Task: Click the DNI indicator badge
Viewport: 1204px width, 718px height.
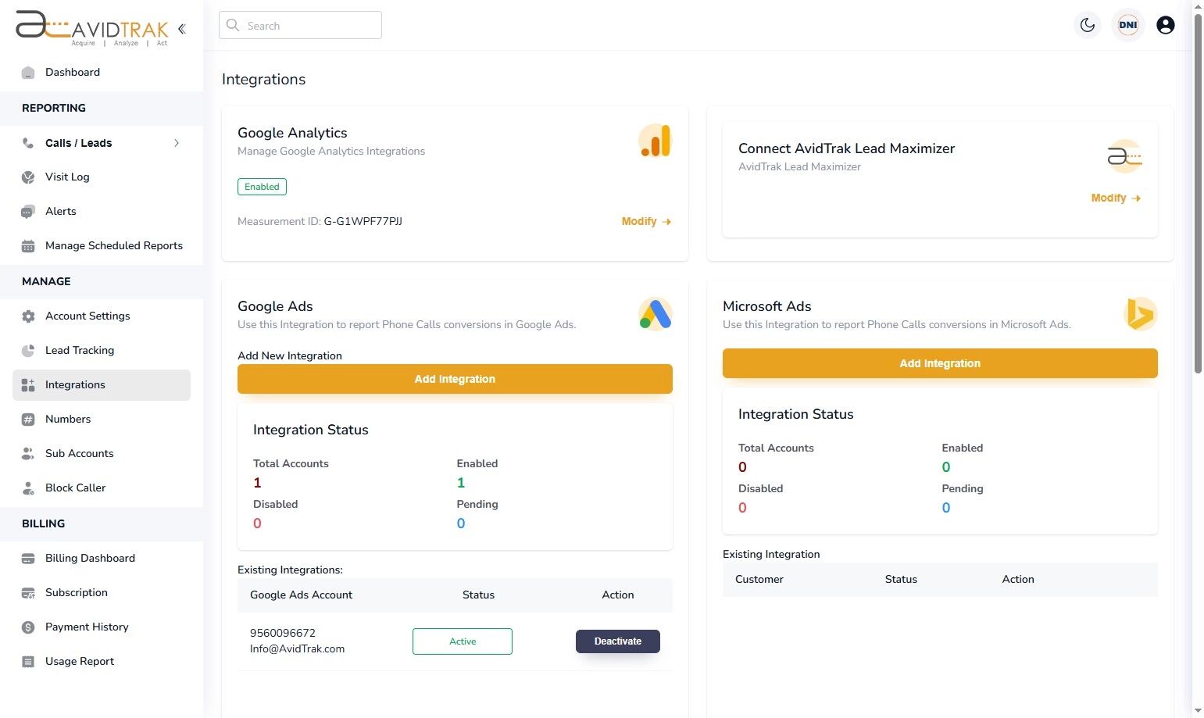Action: tap(1127, 25)
